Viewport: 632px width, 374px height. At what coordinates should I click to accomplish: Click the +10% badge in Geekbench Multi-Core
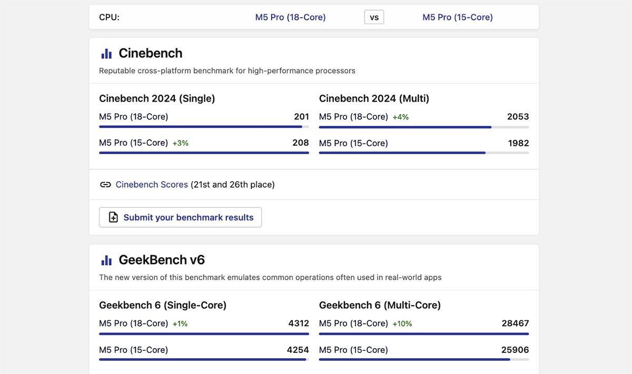(402, 324)
